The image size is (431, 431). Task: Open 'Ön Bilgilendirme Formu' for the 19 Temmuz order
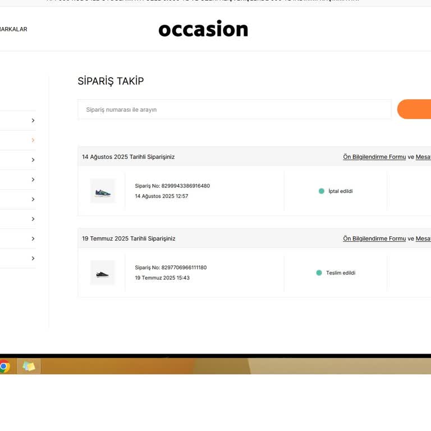[x=374, y=239]
